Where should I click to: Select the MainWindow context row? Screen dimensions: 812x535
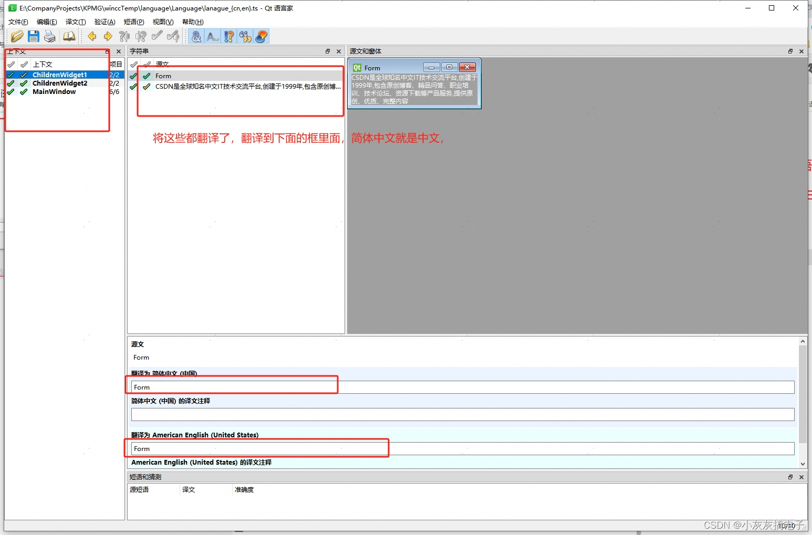(x=65, y=92)
